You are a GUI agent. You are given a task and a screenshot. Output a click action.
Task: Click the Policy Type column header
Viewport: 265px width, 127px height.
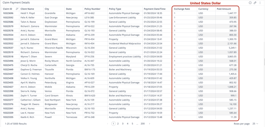pos(115,9)
